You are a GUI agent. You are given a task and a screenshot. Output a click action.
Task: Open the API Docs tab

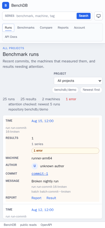click(11, 37)
